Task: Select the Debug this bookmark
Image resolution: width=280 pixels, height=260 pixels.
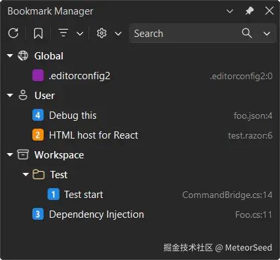Action: (x=73, y=115)
